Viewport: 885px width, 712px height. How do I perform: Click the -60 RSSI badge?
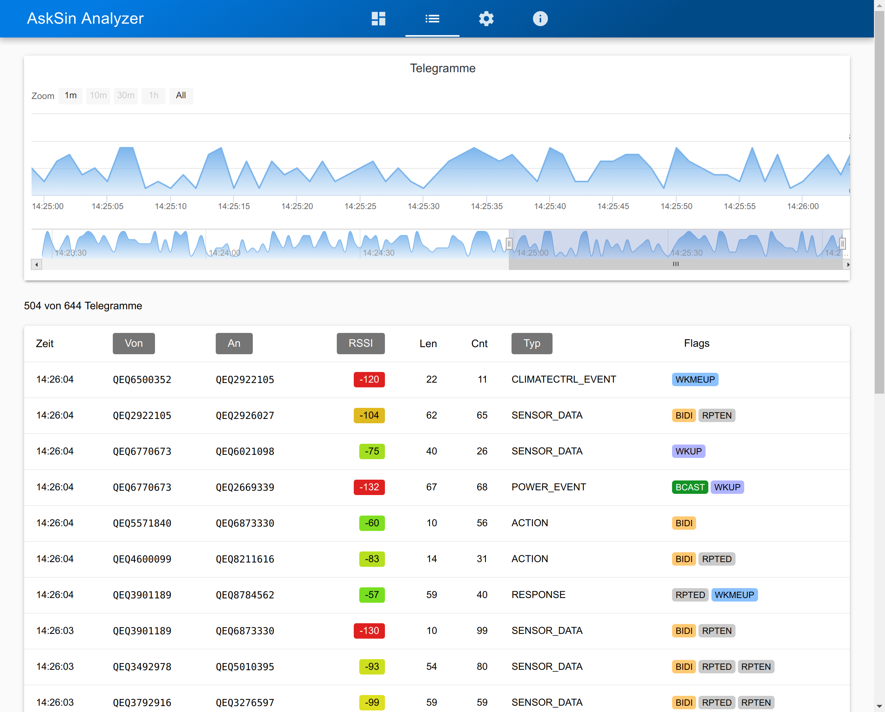[x=372, y=523]
